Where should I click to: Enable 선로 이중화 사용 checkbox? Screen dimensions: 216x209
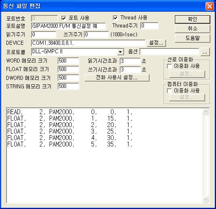pyautogui.click(x=169, y=66)
